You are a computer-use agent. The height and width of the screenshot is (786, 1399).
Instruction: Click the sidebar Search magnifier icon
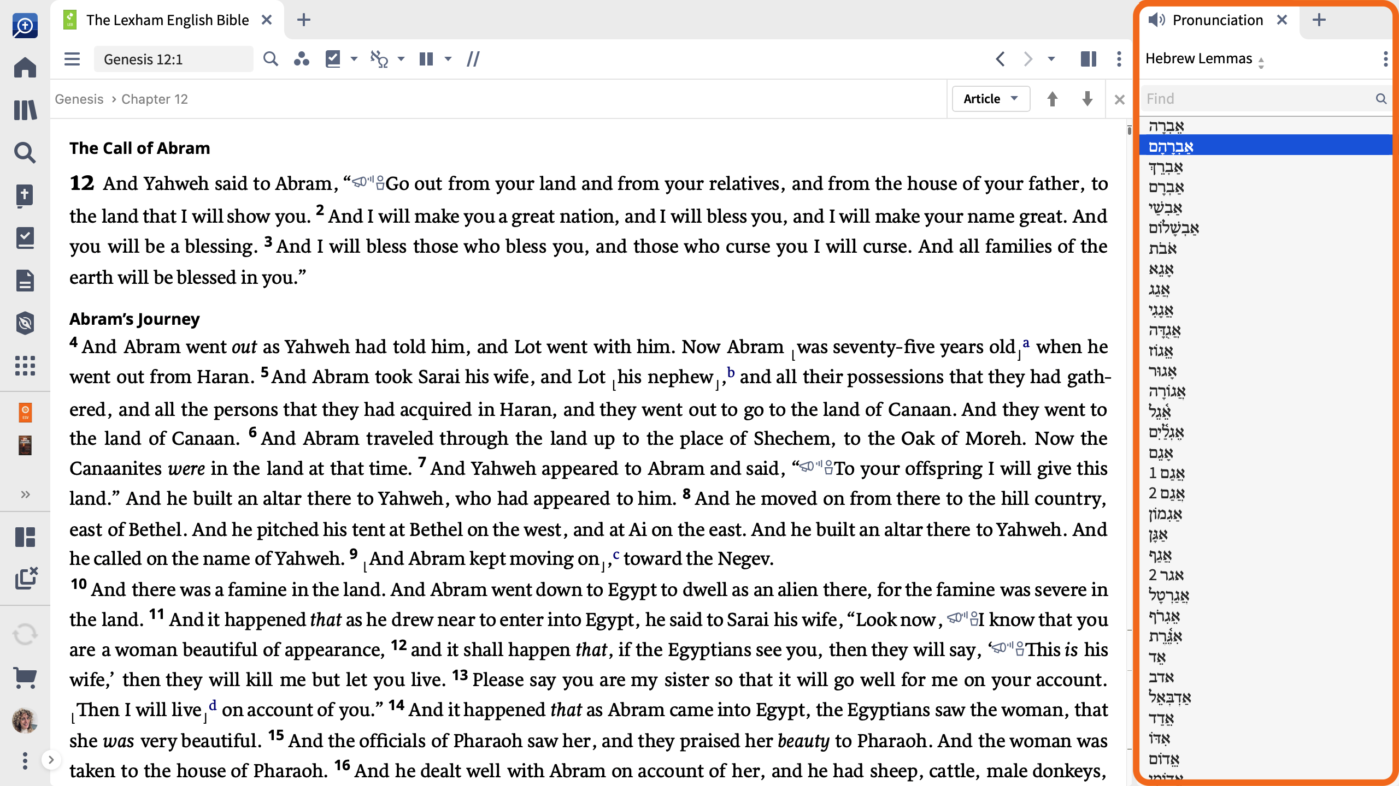pyautogui.click(x=25, y=153)
